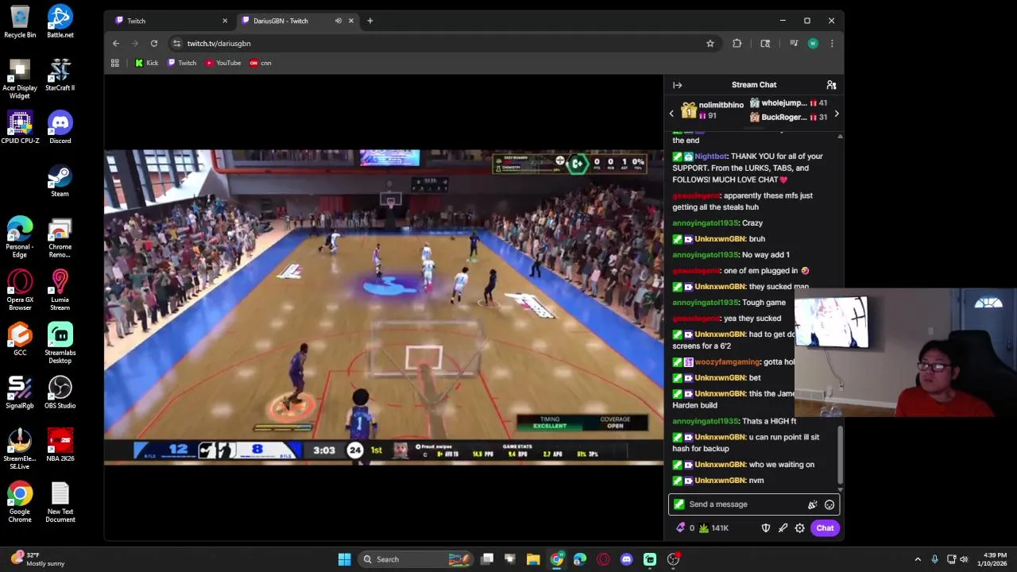Viewport: 1017px width, 572px height.
Task: Open the Chrome profile avatar
Action: (x=812, y=44)
